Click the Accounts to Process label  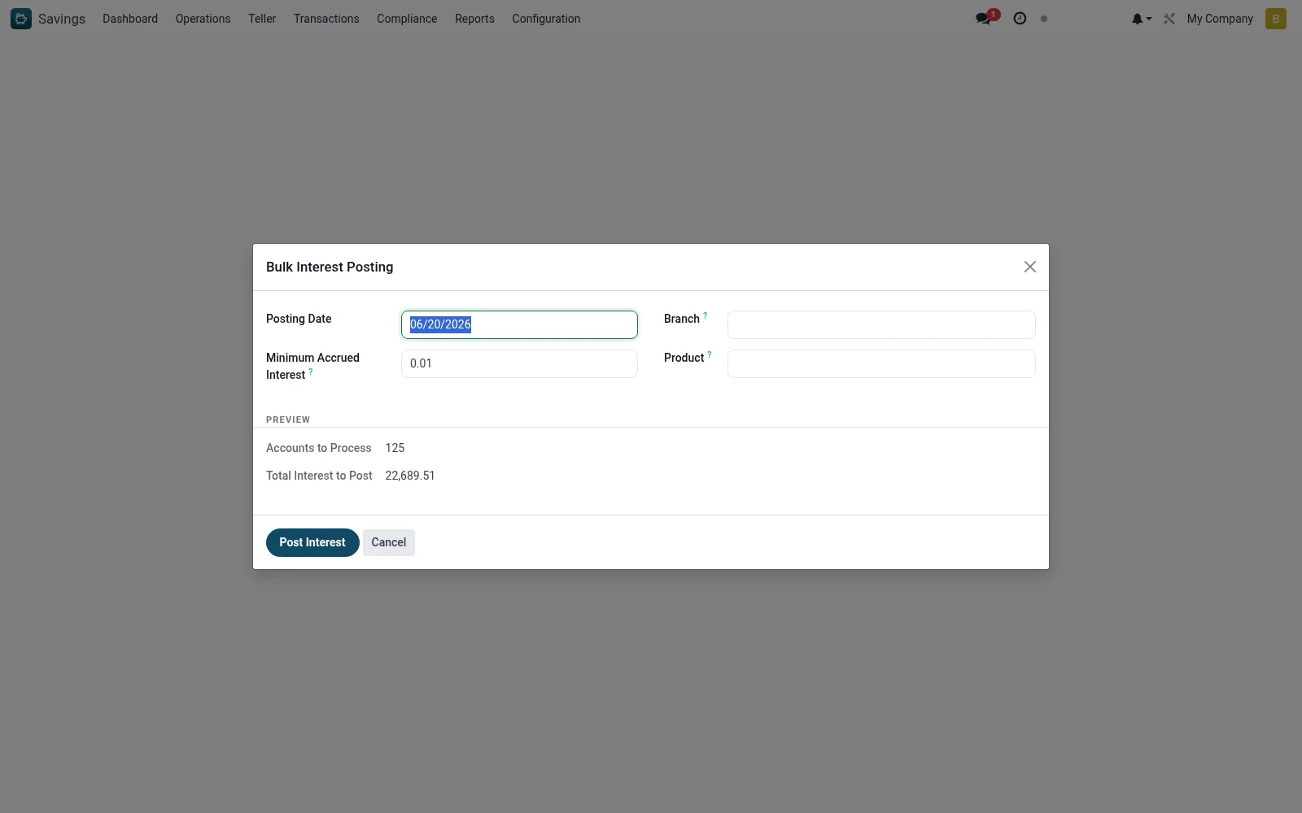(318, 448)
